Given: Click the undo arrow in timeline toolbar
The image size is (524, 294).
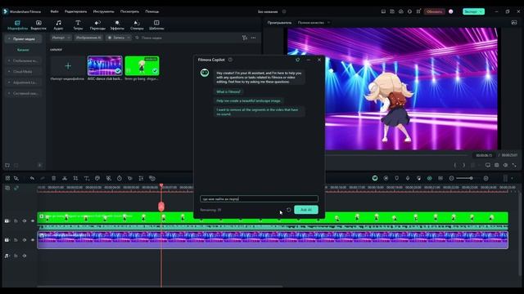Looking at the screenshot, I should [32, 178].
